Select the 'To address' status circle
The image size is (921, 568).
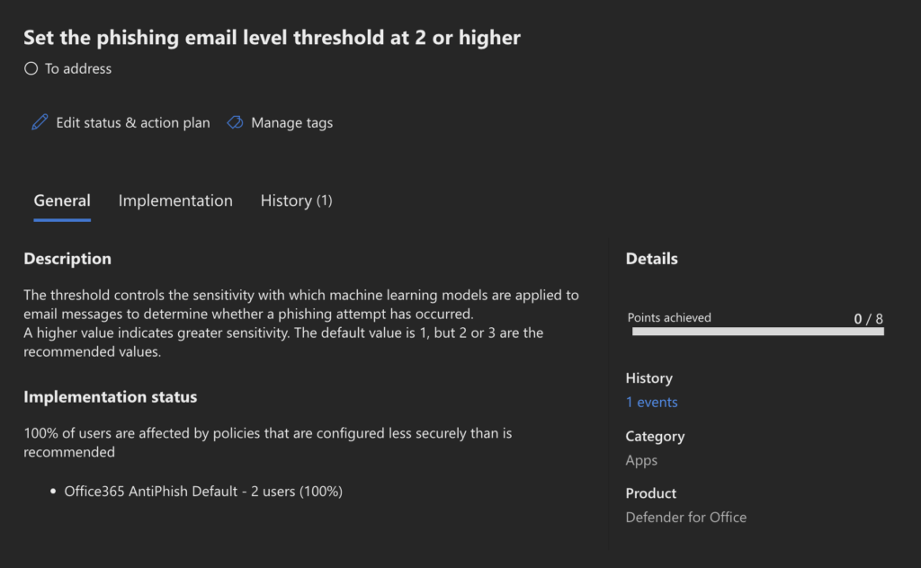pos(31,68)
